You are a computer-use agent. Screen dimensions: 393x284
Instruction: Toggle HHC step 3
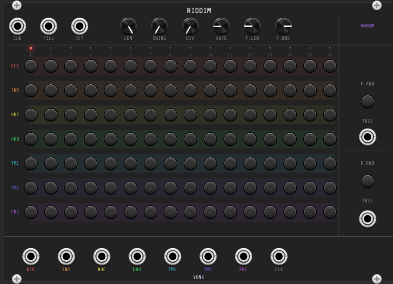click(x=70, y=115)
